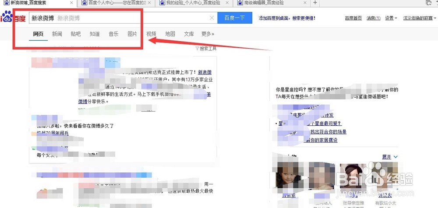This screenshot has width=438, height=208.
Task: Open 搜索工具 search tools
Action: pyautogui.click(x=208, y=49)
